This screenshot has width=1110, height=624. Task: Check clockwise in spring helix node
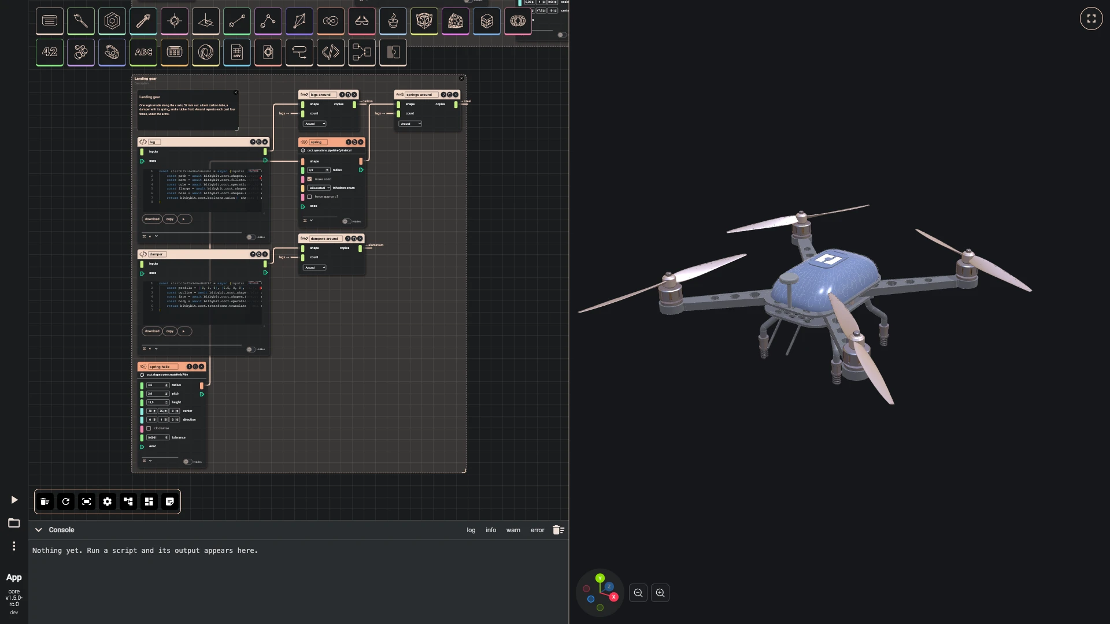(149, 428)
